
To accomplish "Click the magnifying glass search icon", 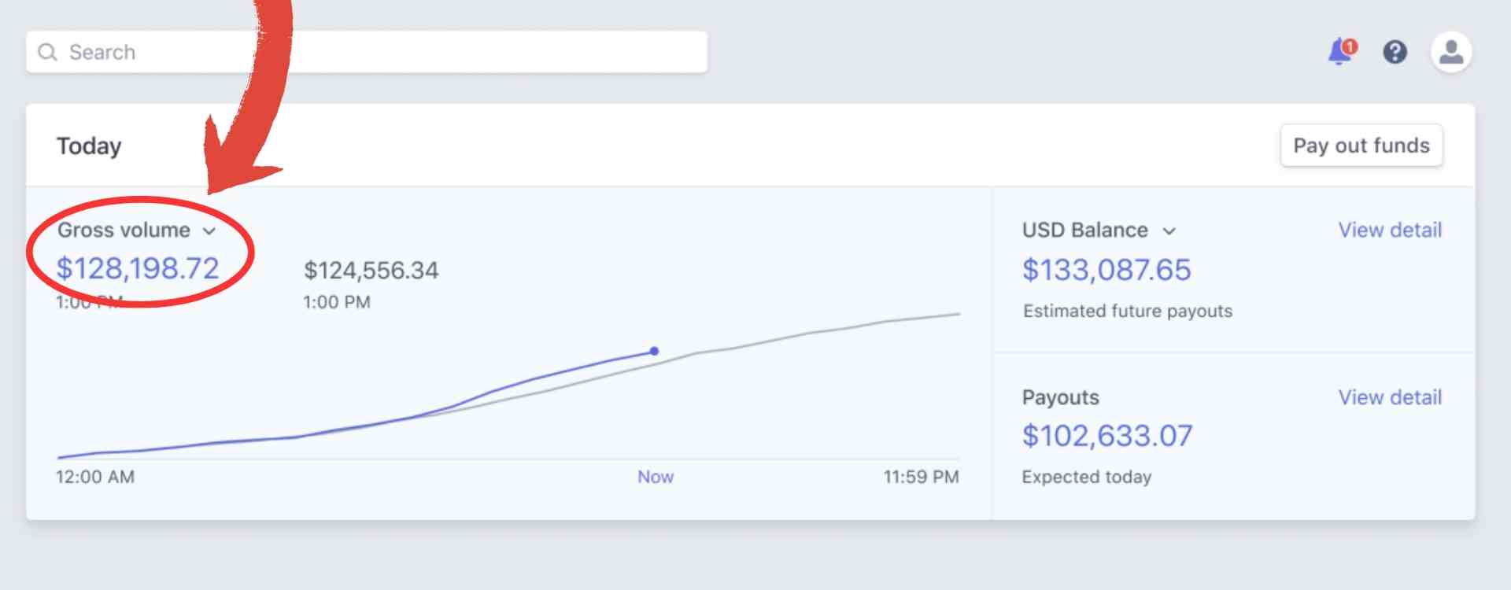I will tap(48, 53).
